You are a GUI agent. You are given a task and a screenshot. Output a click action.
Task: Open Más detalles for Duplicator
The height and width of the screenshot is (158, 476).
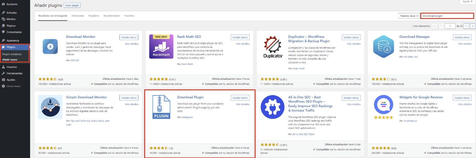pyautogui.click(x=354, y=44)
